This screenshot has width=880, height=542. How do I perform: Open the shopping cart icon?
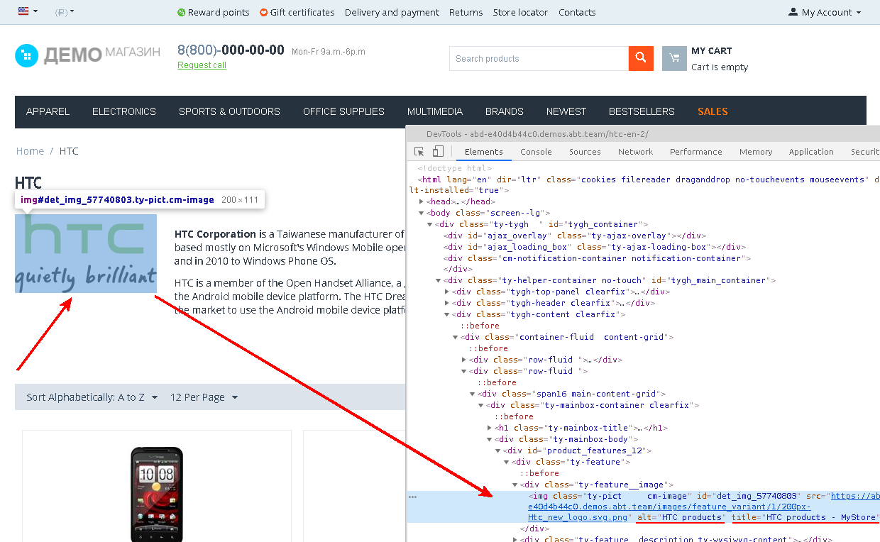[674, 58]
